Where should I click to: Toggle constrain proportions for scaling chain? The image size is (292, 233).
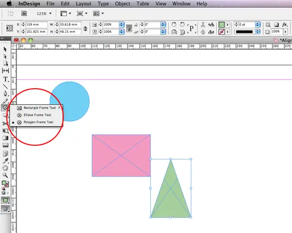coord(129,28)
